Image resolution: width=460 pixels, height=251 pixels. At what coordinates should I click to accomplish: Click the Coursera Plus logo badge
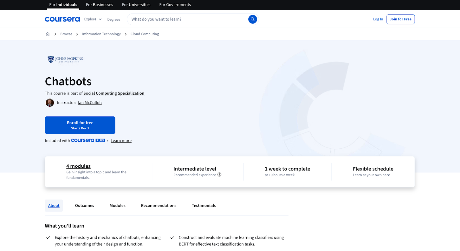click(88, 140)
